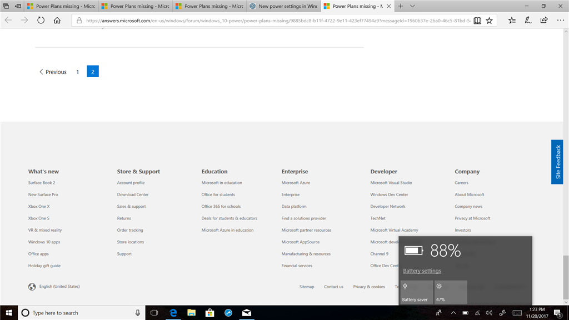Open Wi-Fi network icon in tray

point(477,313)
